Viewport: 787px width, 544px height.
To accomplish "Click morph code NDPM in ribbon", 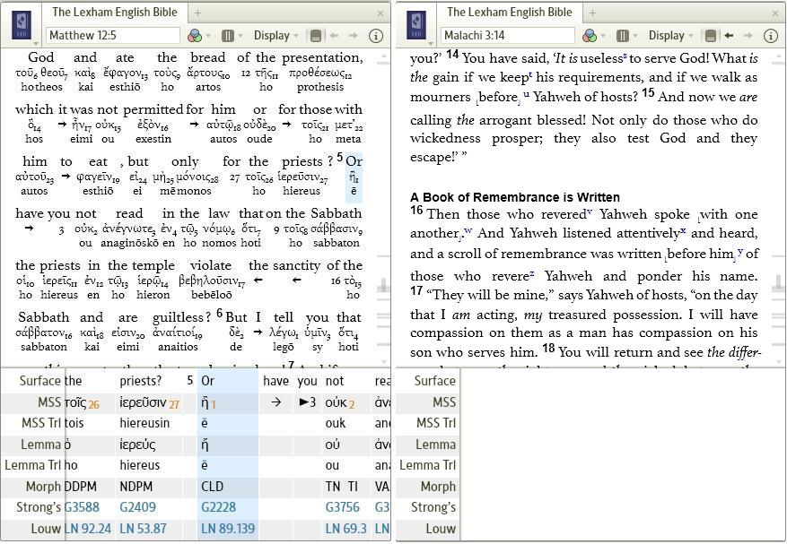I will pos(136,487).
